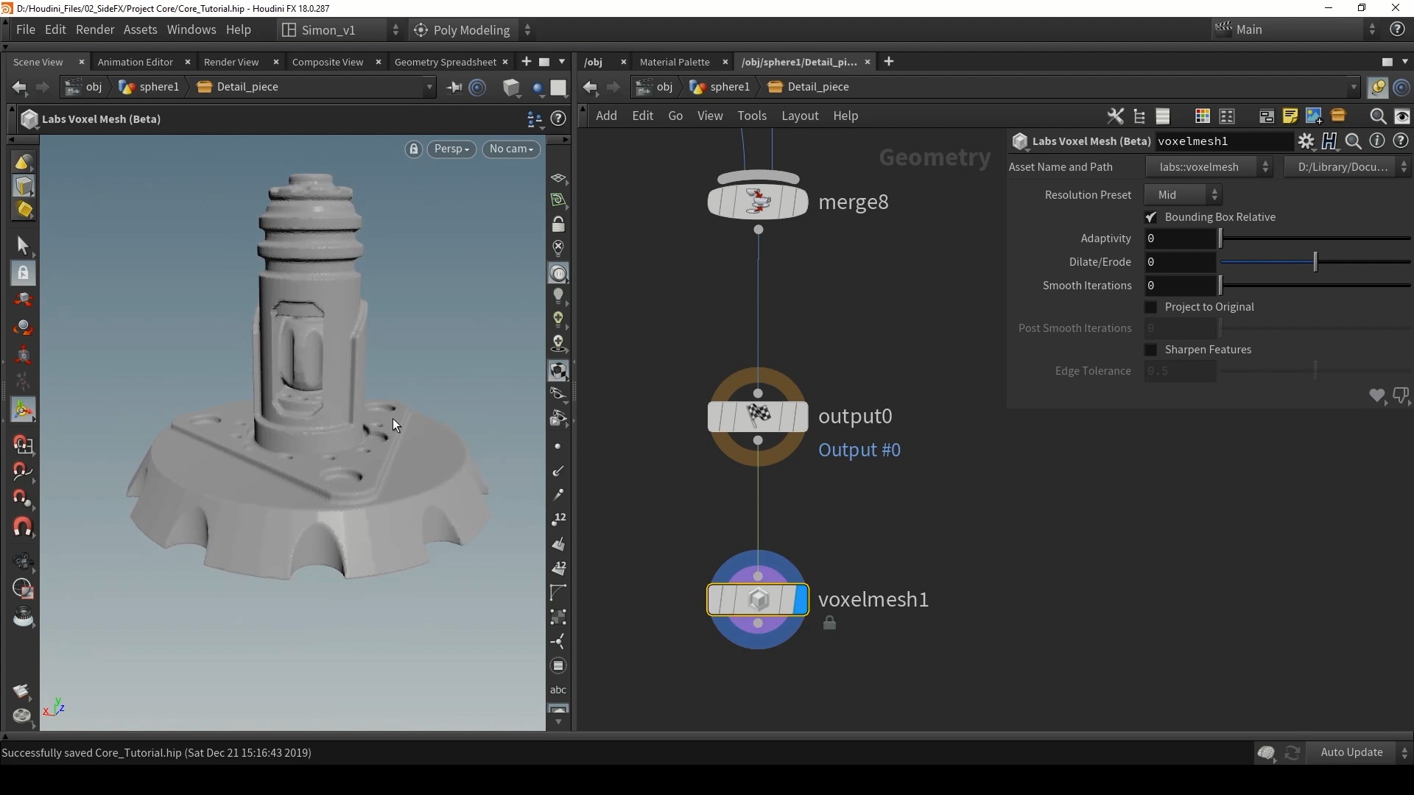This screenshot has width=1414, height=795.
Task: Open the Persp viewport menu
Action: click(451, 149)
